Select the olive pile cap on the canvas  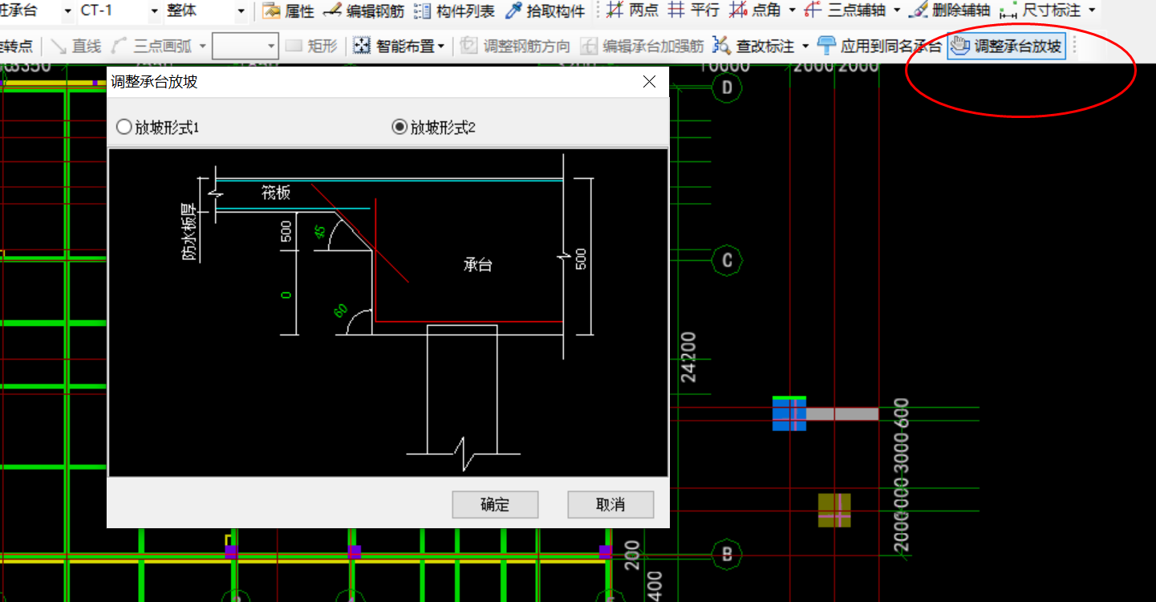pyautogui.click(x=834, y=510)
